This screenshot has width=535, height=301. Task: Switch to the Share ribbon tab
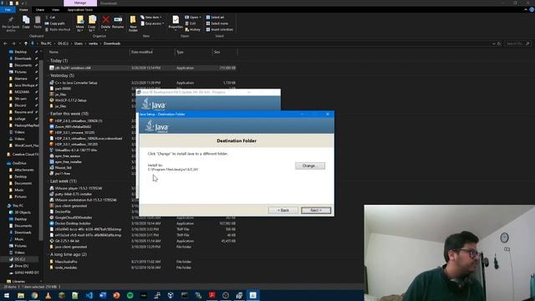(x=40, y=10)
